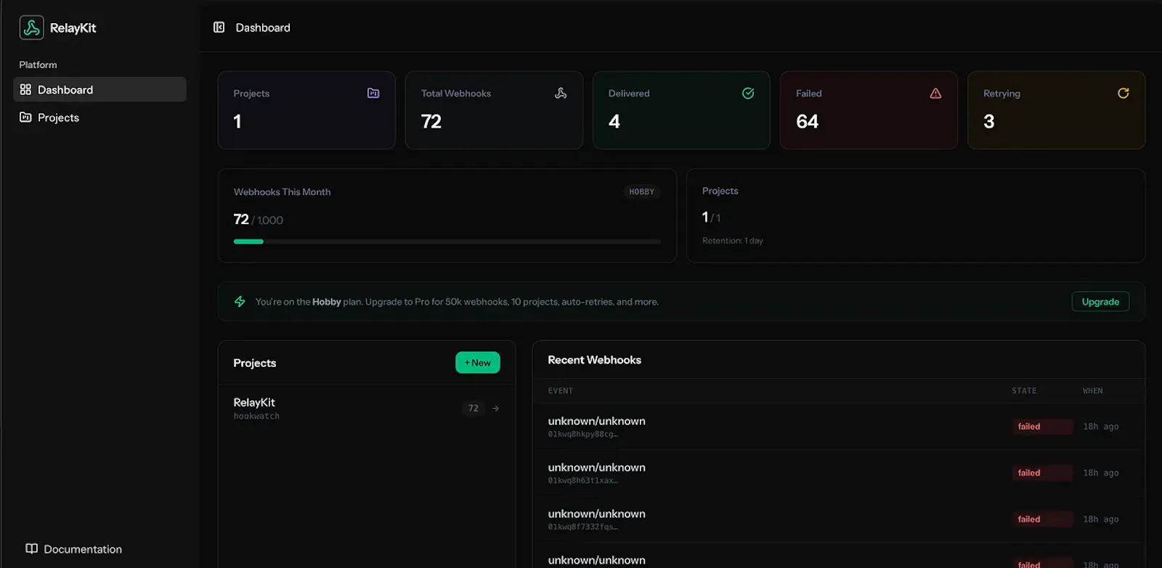1162x568 pixels.
Task: Click the 'Retention: 1 day' text
Action: [x=733, y=241]
